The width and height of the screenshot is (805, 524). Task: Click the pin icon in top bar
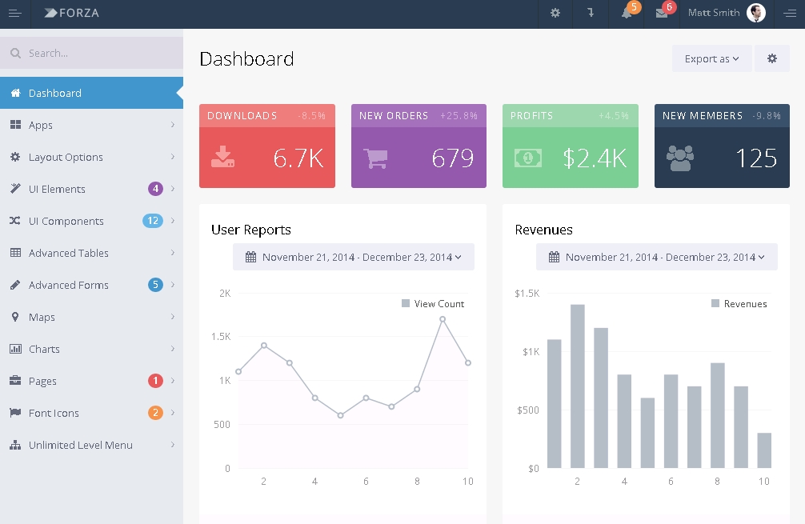pos(591,13)
